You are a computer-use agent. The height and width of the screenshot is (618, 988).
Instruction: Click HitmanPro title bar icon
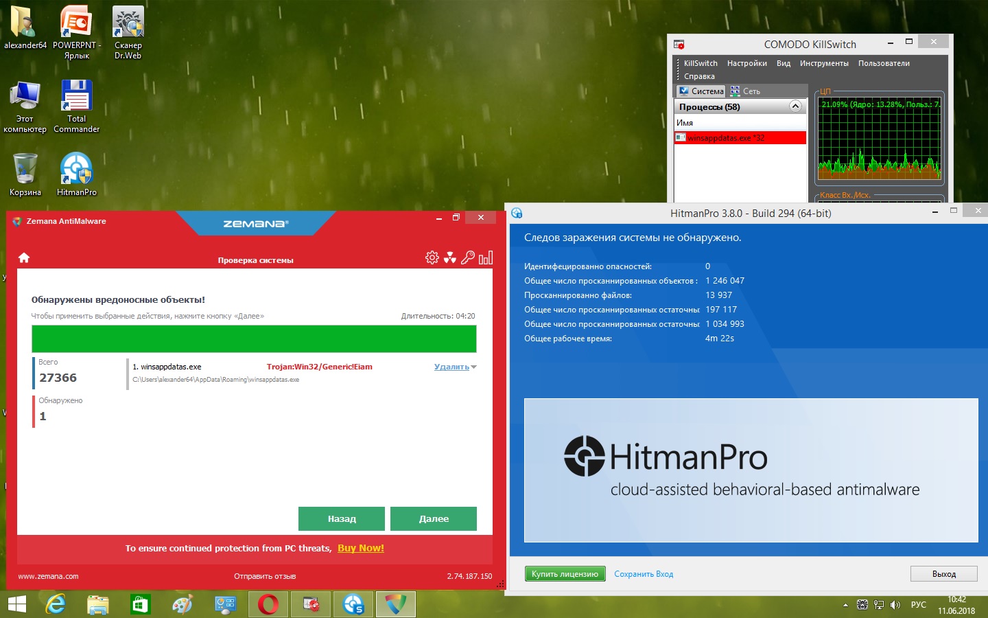pyautogui.click(x=517, y=213)
